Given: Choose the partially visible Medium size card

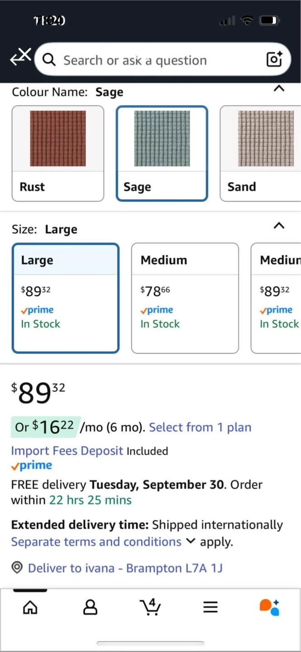Looking at the screenshot, I should click(x=277, y=298).
